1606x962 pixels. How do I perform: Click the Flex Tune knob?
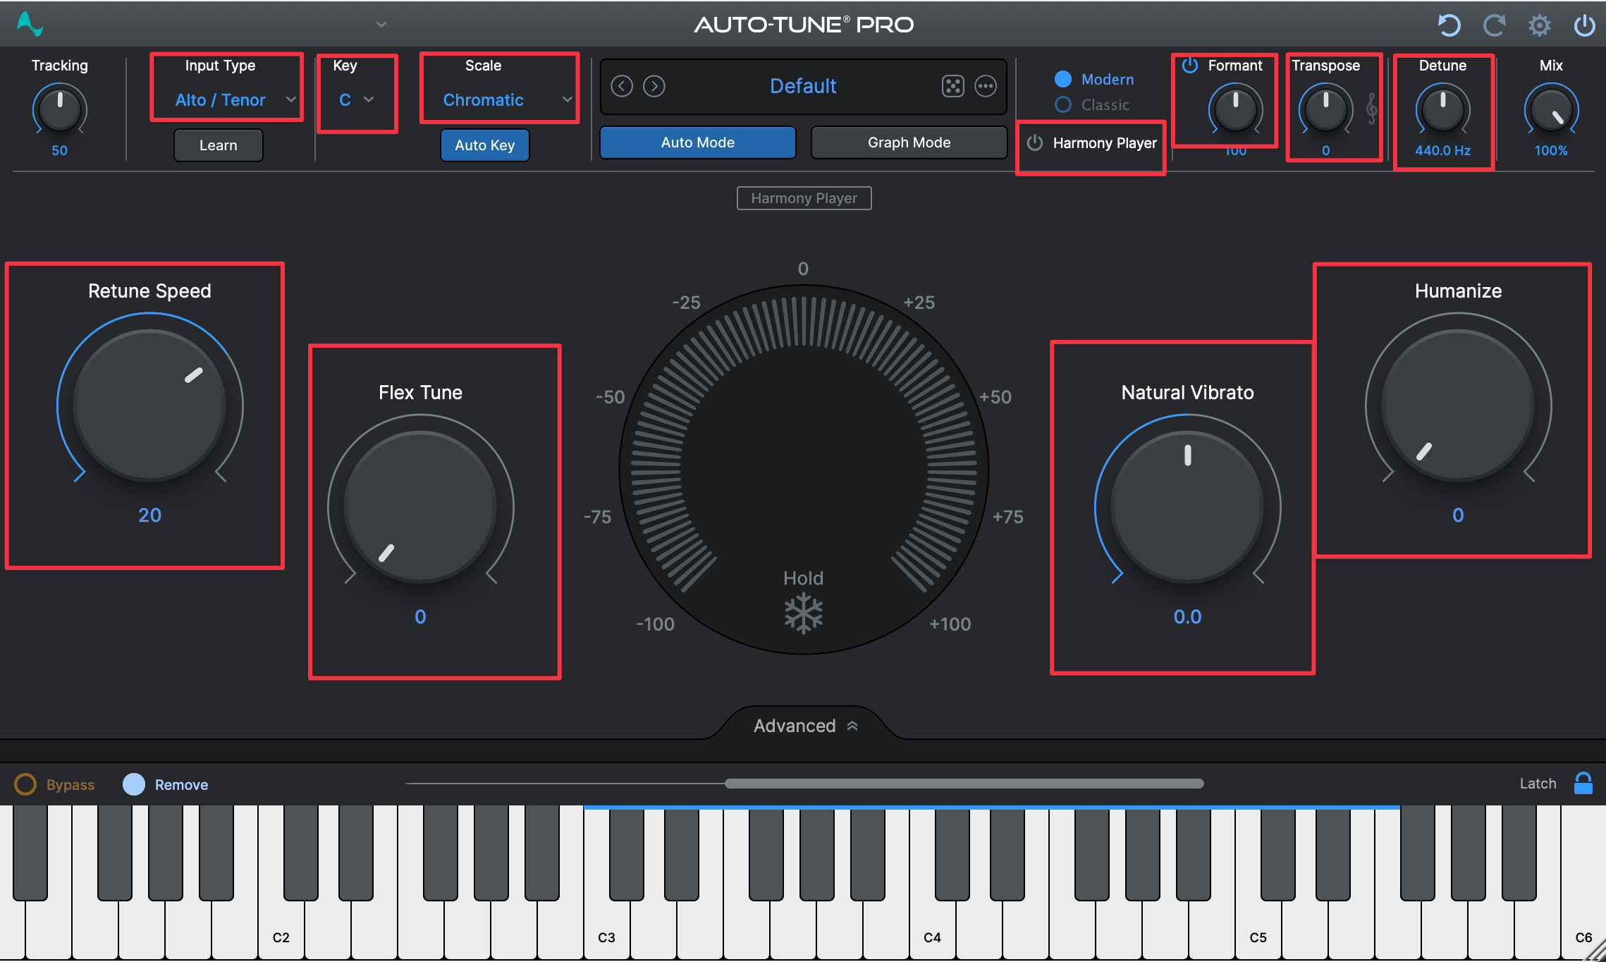[420, 506]
